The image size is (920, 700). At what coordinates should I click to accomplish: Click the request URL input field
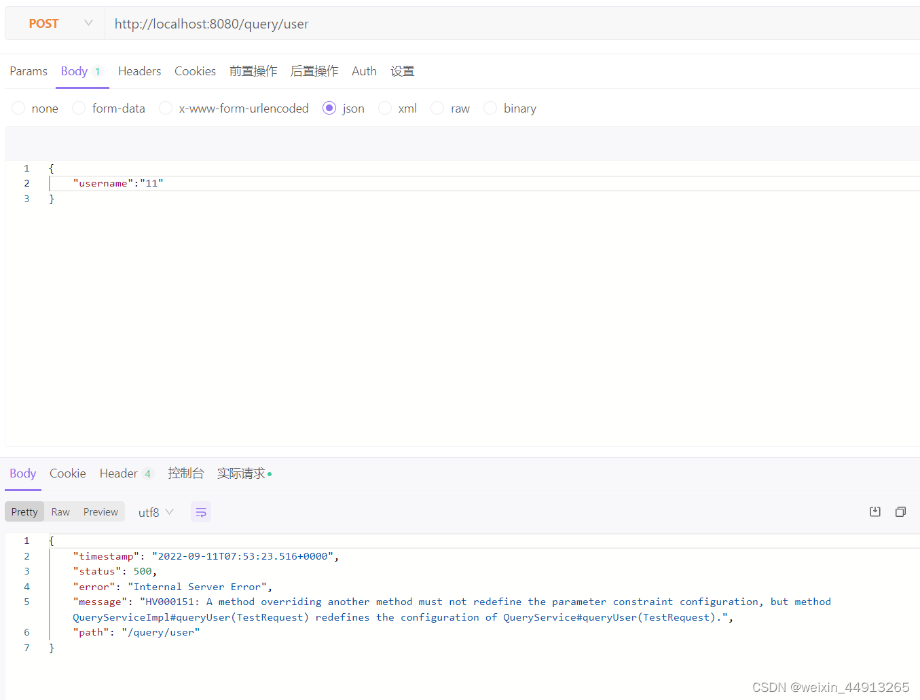(272, 23)
